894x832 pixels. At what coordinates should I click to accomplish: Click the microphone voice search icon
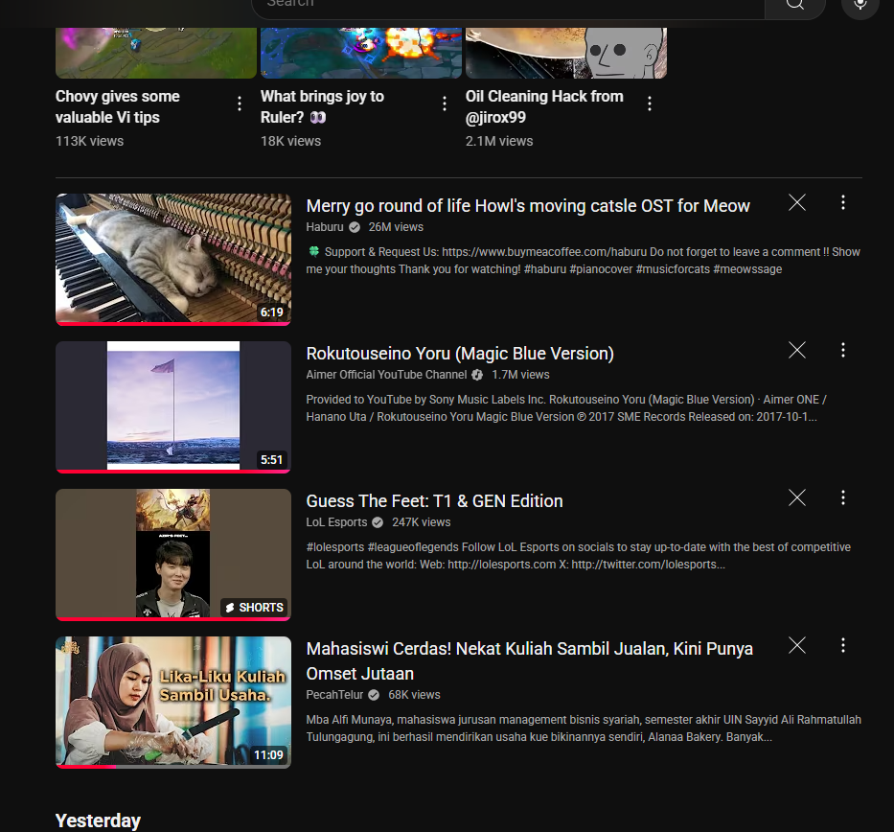coord(860,5)
